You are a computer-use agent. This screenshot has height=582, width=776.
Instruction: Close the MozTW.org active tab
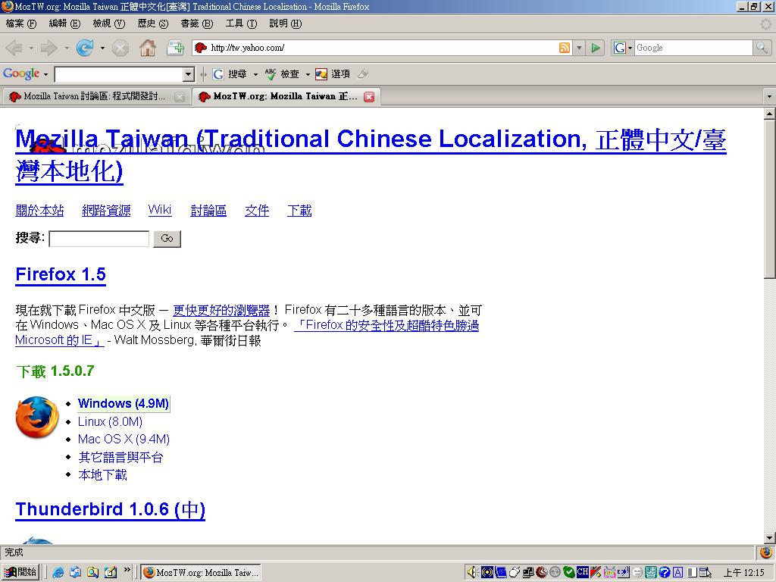369,97
